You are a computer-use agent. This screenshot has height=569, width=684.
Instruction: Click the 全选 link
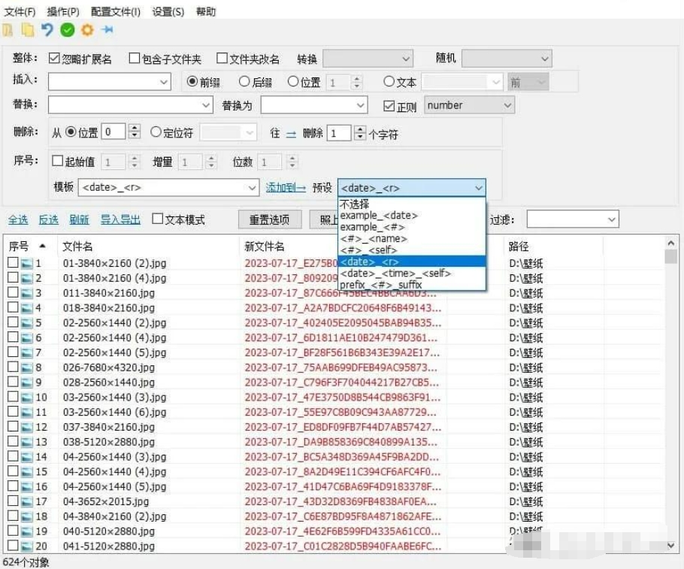18,219
